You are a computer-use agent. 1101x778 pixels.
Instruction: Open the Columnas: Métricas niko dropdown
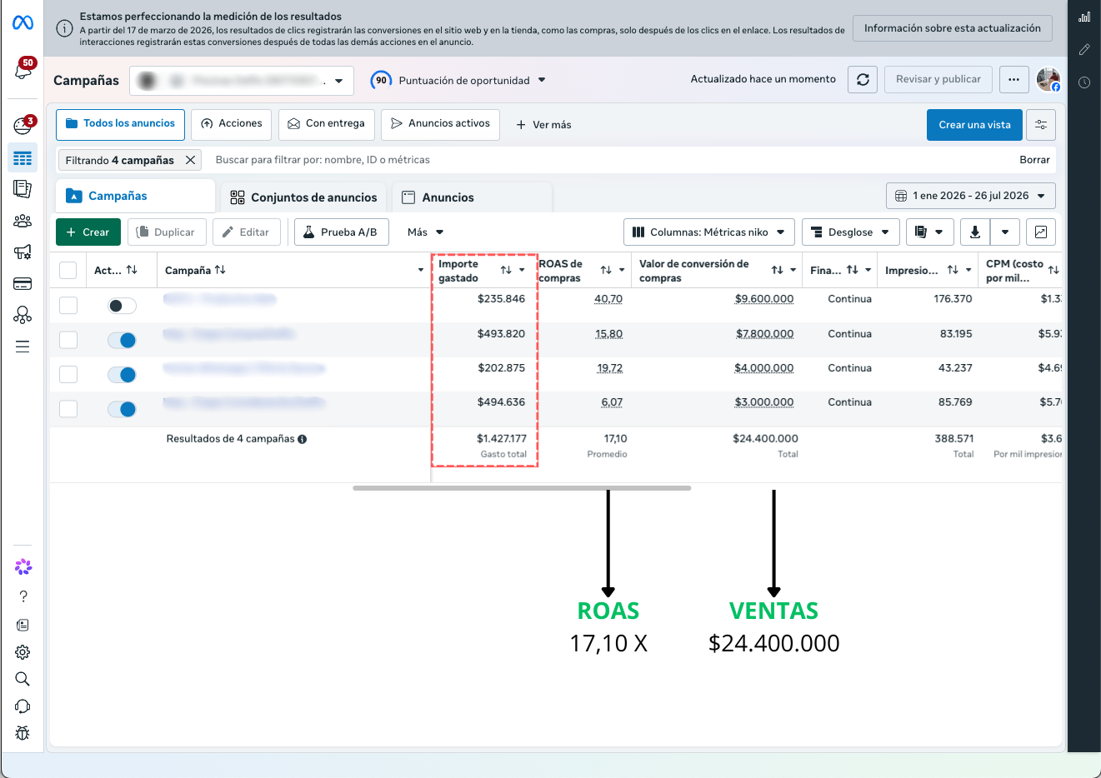(708, 232)
